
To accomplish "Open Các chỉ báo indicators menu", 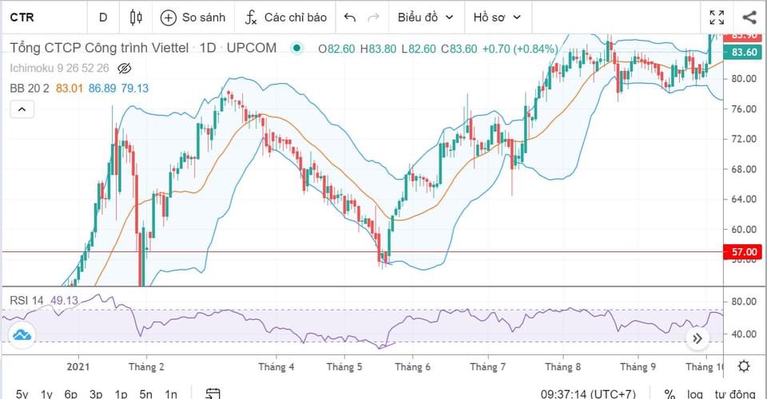I will [296, 18].
